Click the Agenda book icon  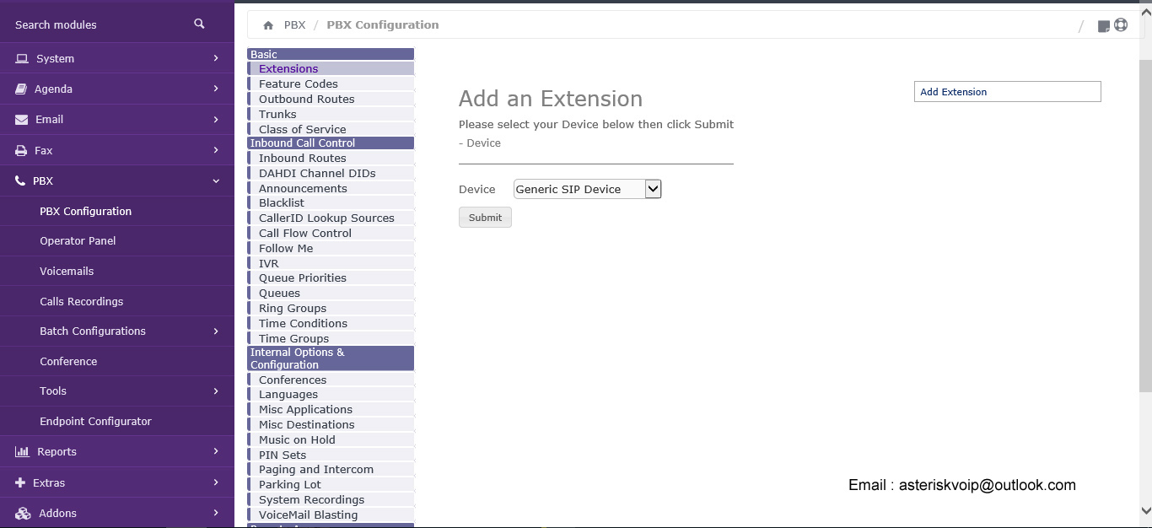21,89
